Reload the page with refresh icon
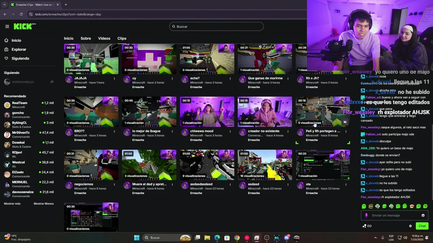The image size is (433, 243). [x=21, y=14]
